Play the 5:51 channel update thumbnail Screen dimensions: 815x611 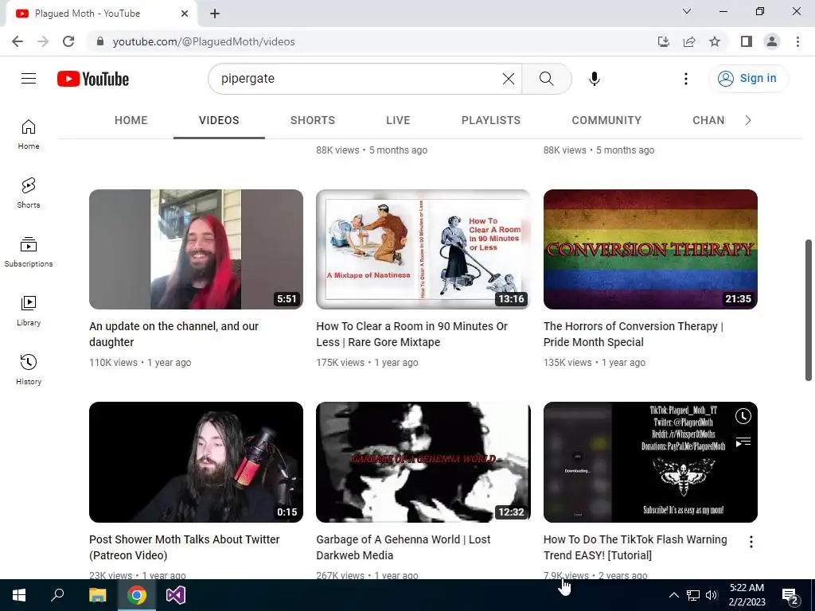(196, 249)
